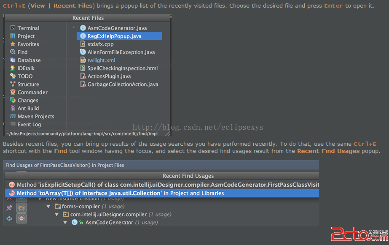389x245 pixels.
Task: Select RegExHelpPopup.java recent file
Action: (119, 36)
